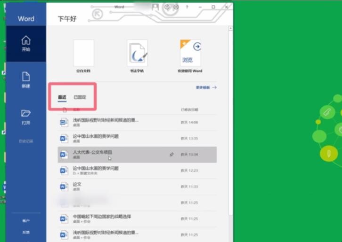This screenshot has height=242, width=342.
Task: Pin 人大代表-公交车项目 with the pushpin icon
Action: (x=171, y=155)
